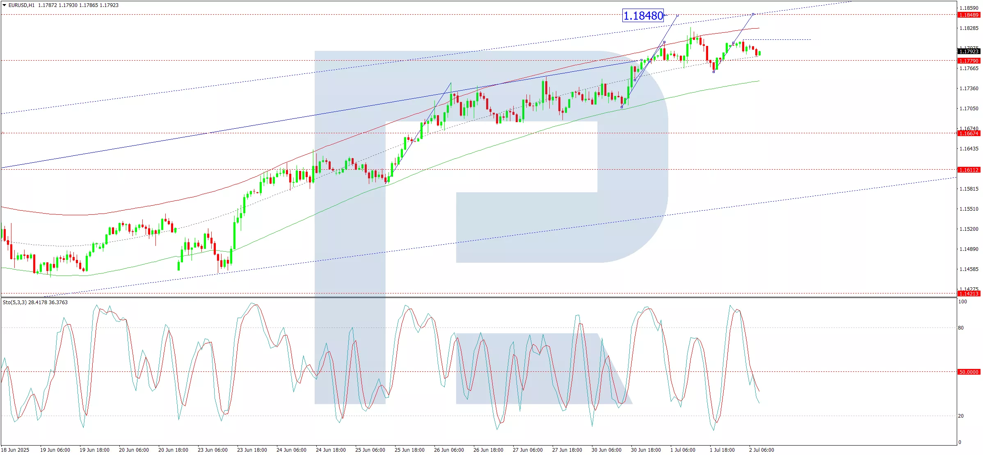The height and width of the screenshot is (455, 983).
Task: Click the red 1.18489 price level tag
Action: click(969, 15)
